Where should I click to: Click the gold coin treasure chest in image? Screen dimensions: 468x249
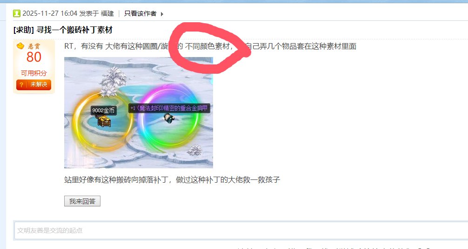[104, 121]
